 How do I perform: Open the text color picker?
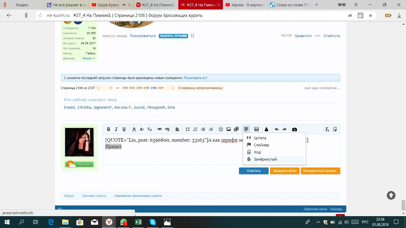134,129
